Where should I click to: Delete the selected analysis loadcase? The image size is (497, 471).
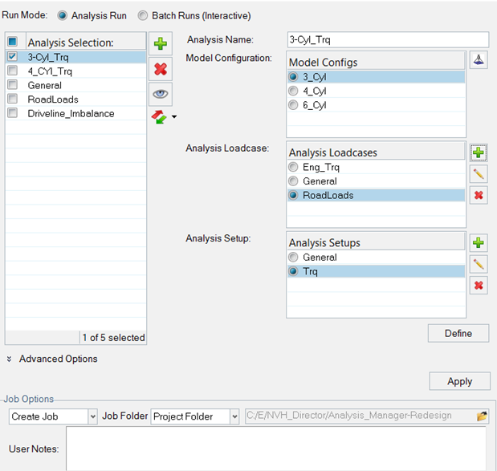tap(479, 195)
